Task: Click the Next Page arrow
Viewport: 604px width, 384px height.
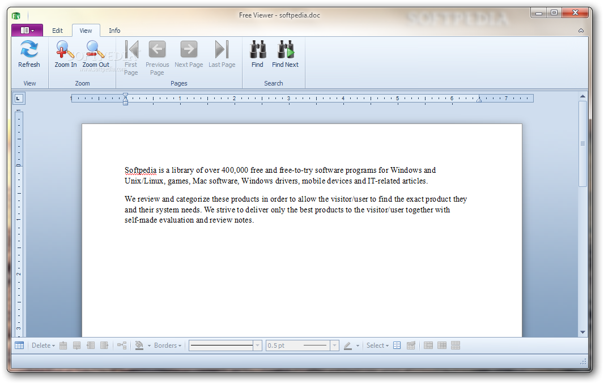Action: pos(189,49)
